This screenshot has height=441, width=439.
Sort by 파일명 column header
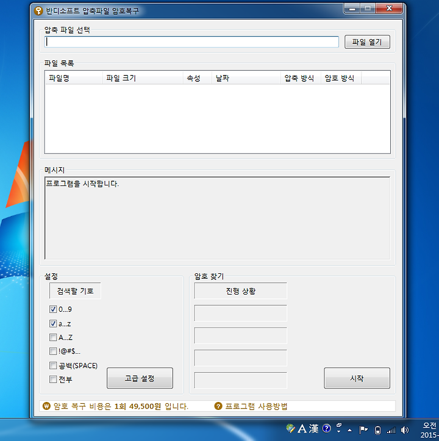[74, 78]
